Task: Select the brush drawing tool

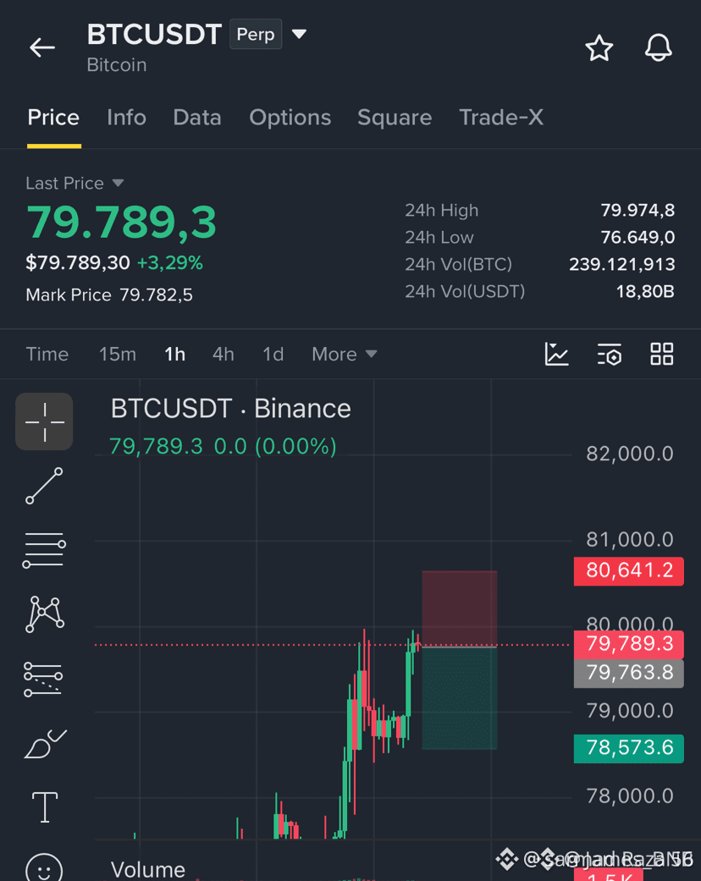Action: pos(46,744)
